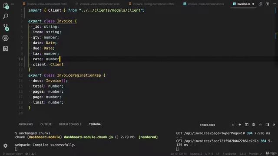This screenshot has height=156, width=278.
Task: Click the import path '../../clients/models/client'
Action: 111,10
